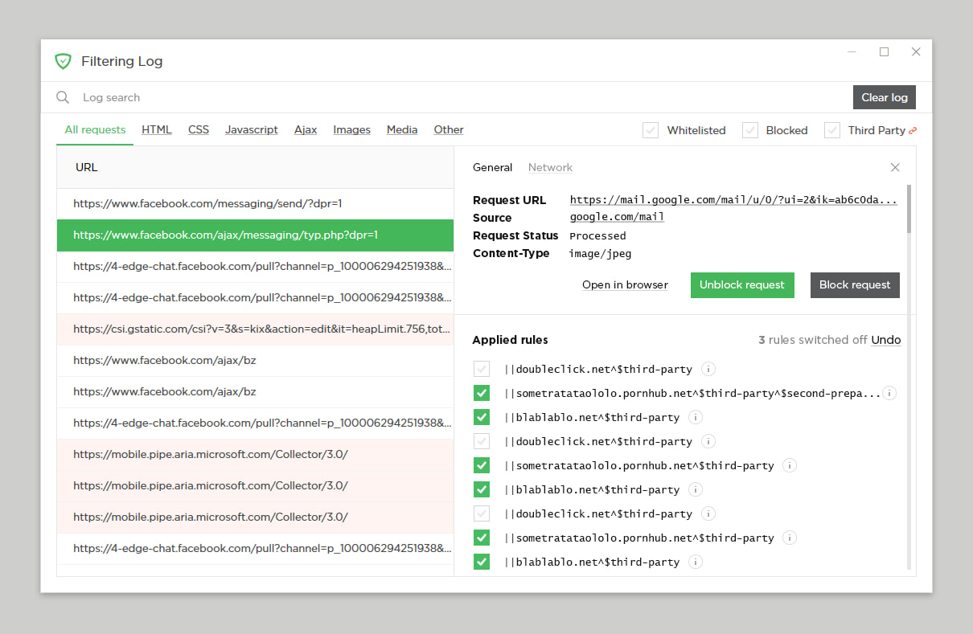Click info icon beside first blablablo.net rule
Image resolution: width=973 pixels, height=634 pixels.
coord(696,417)
